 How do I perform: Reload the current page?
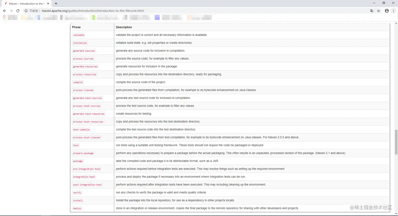(x=18, y=11)
